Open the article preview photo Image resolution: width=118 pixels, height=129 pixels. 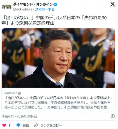tap(58, 58)
